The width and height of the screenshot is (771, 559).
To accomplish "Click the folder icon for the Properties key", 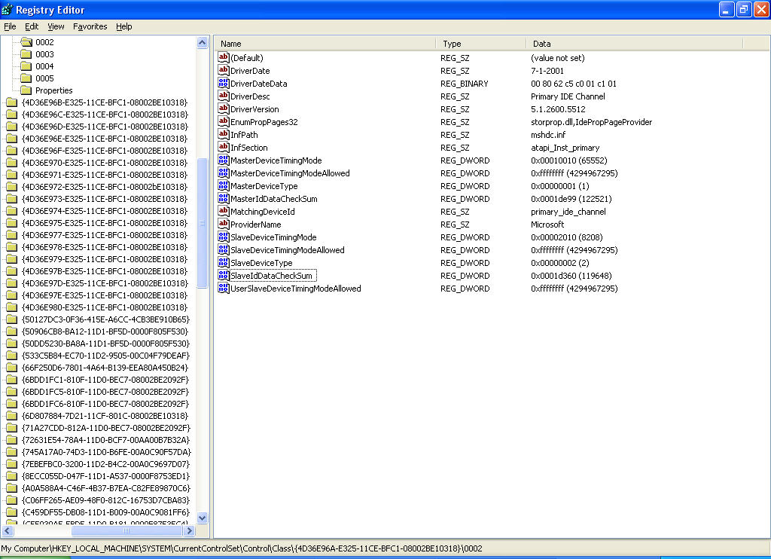I will 26,90.
